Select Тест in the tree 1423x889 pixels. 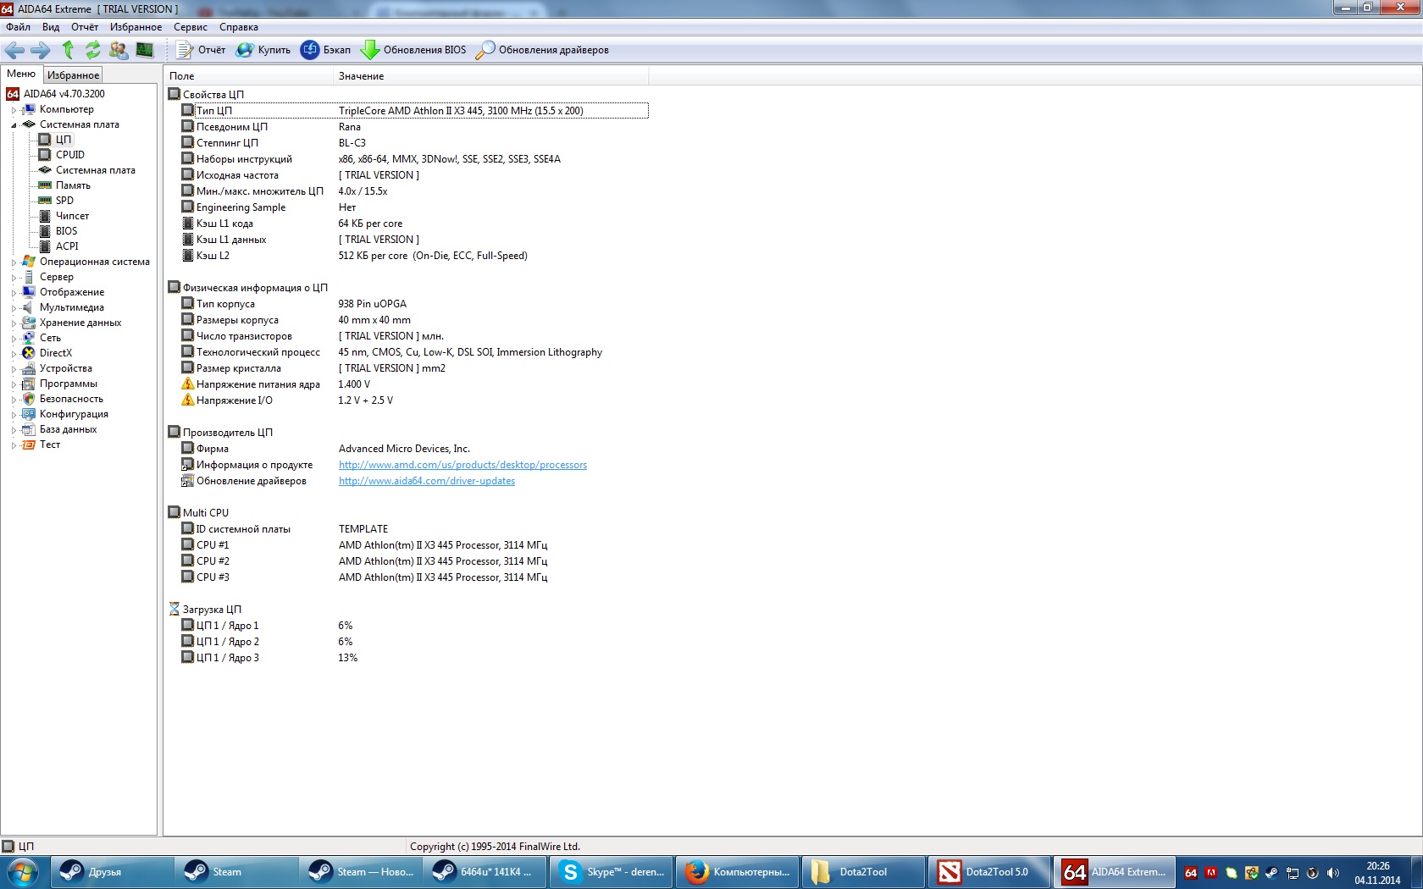pyautogui.click(x=49, y=444)
